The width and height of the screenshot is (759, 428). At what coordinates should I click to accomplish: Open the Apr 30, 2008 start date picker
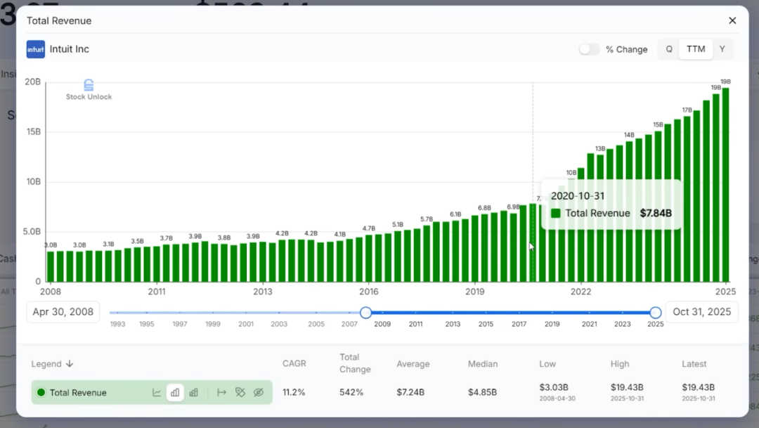pyautogui.click(x=63, y=312)
